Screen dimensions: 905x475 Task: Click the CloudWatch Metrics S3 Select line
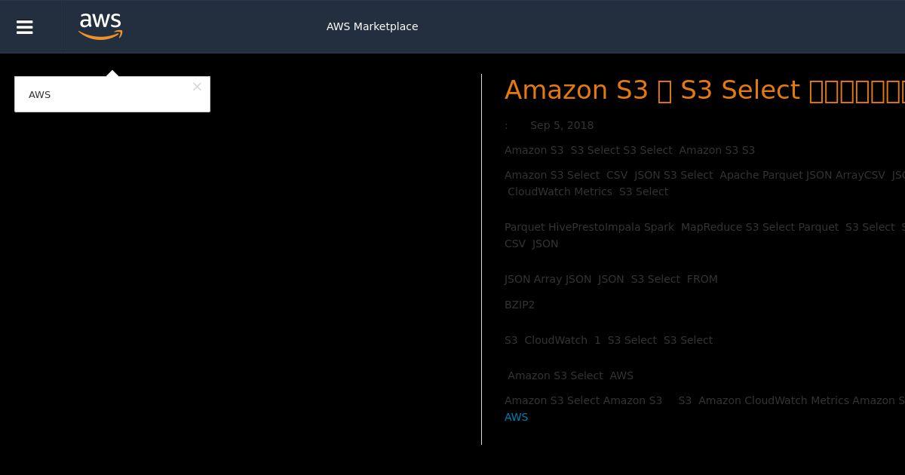[x=587, y=192]
